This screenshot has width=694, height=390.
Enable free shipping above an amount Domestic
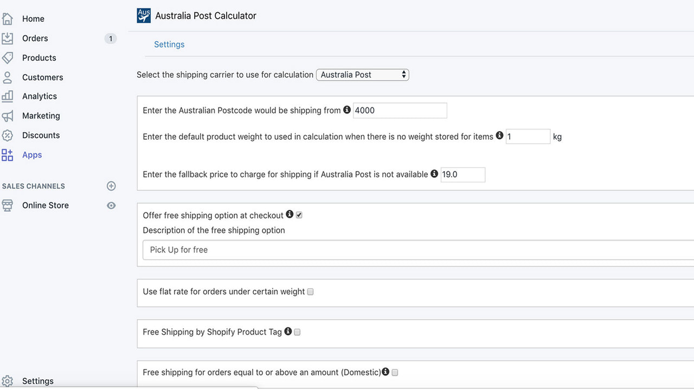394,372
